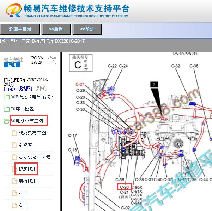Click connector label C-35 in diagram
This screenshot has height=211, width=212.
[120, 180]
